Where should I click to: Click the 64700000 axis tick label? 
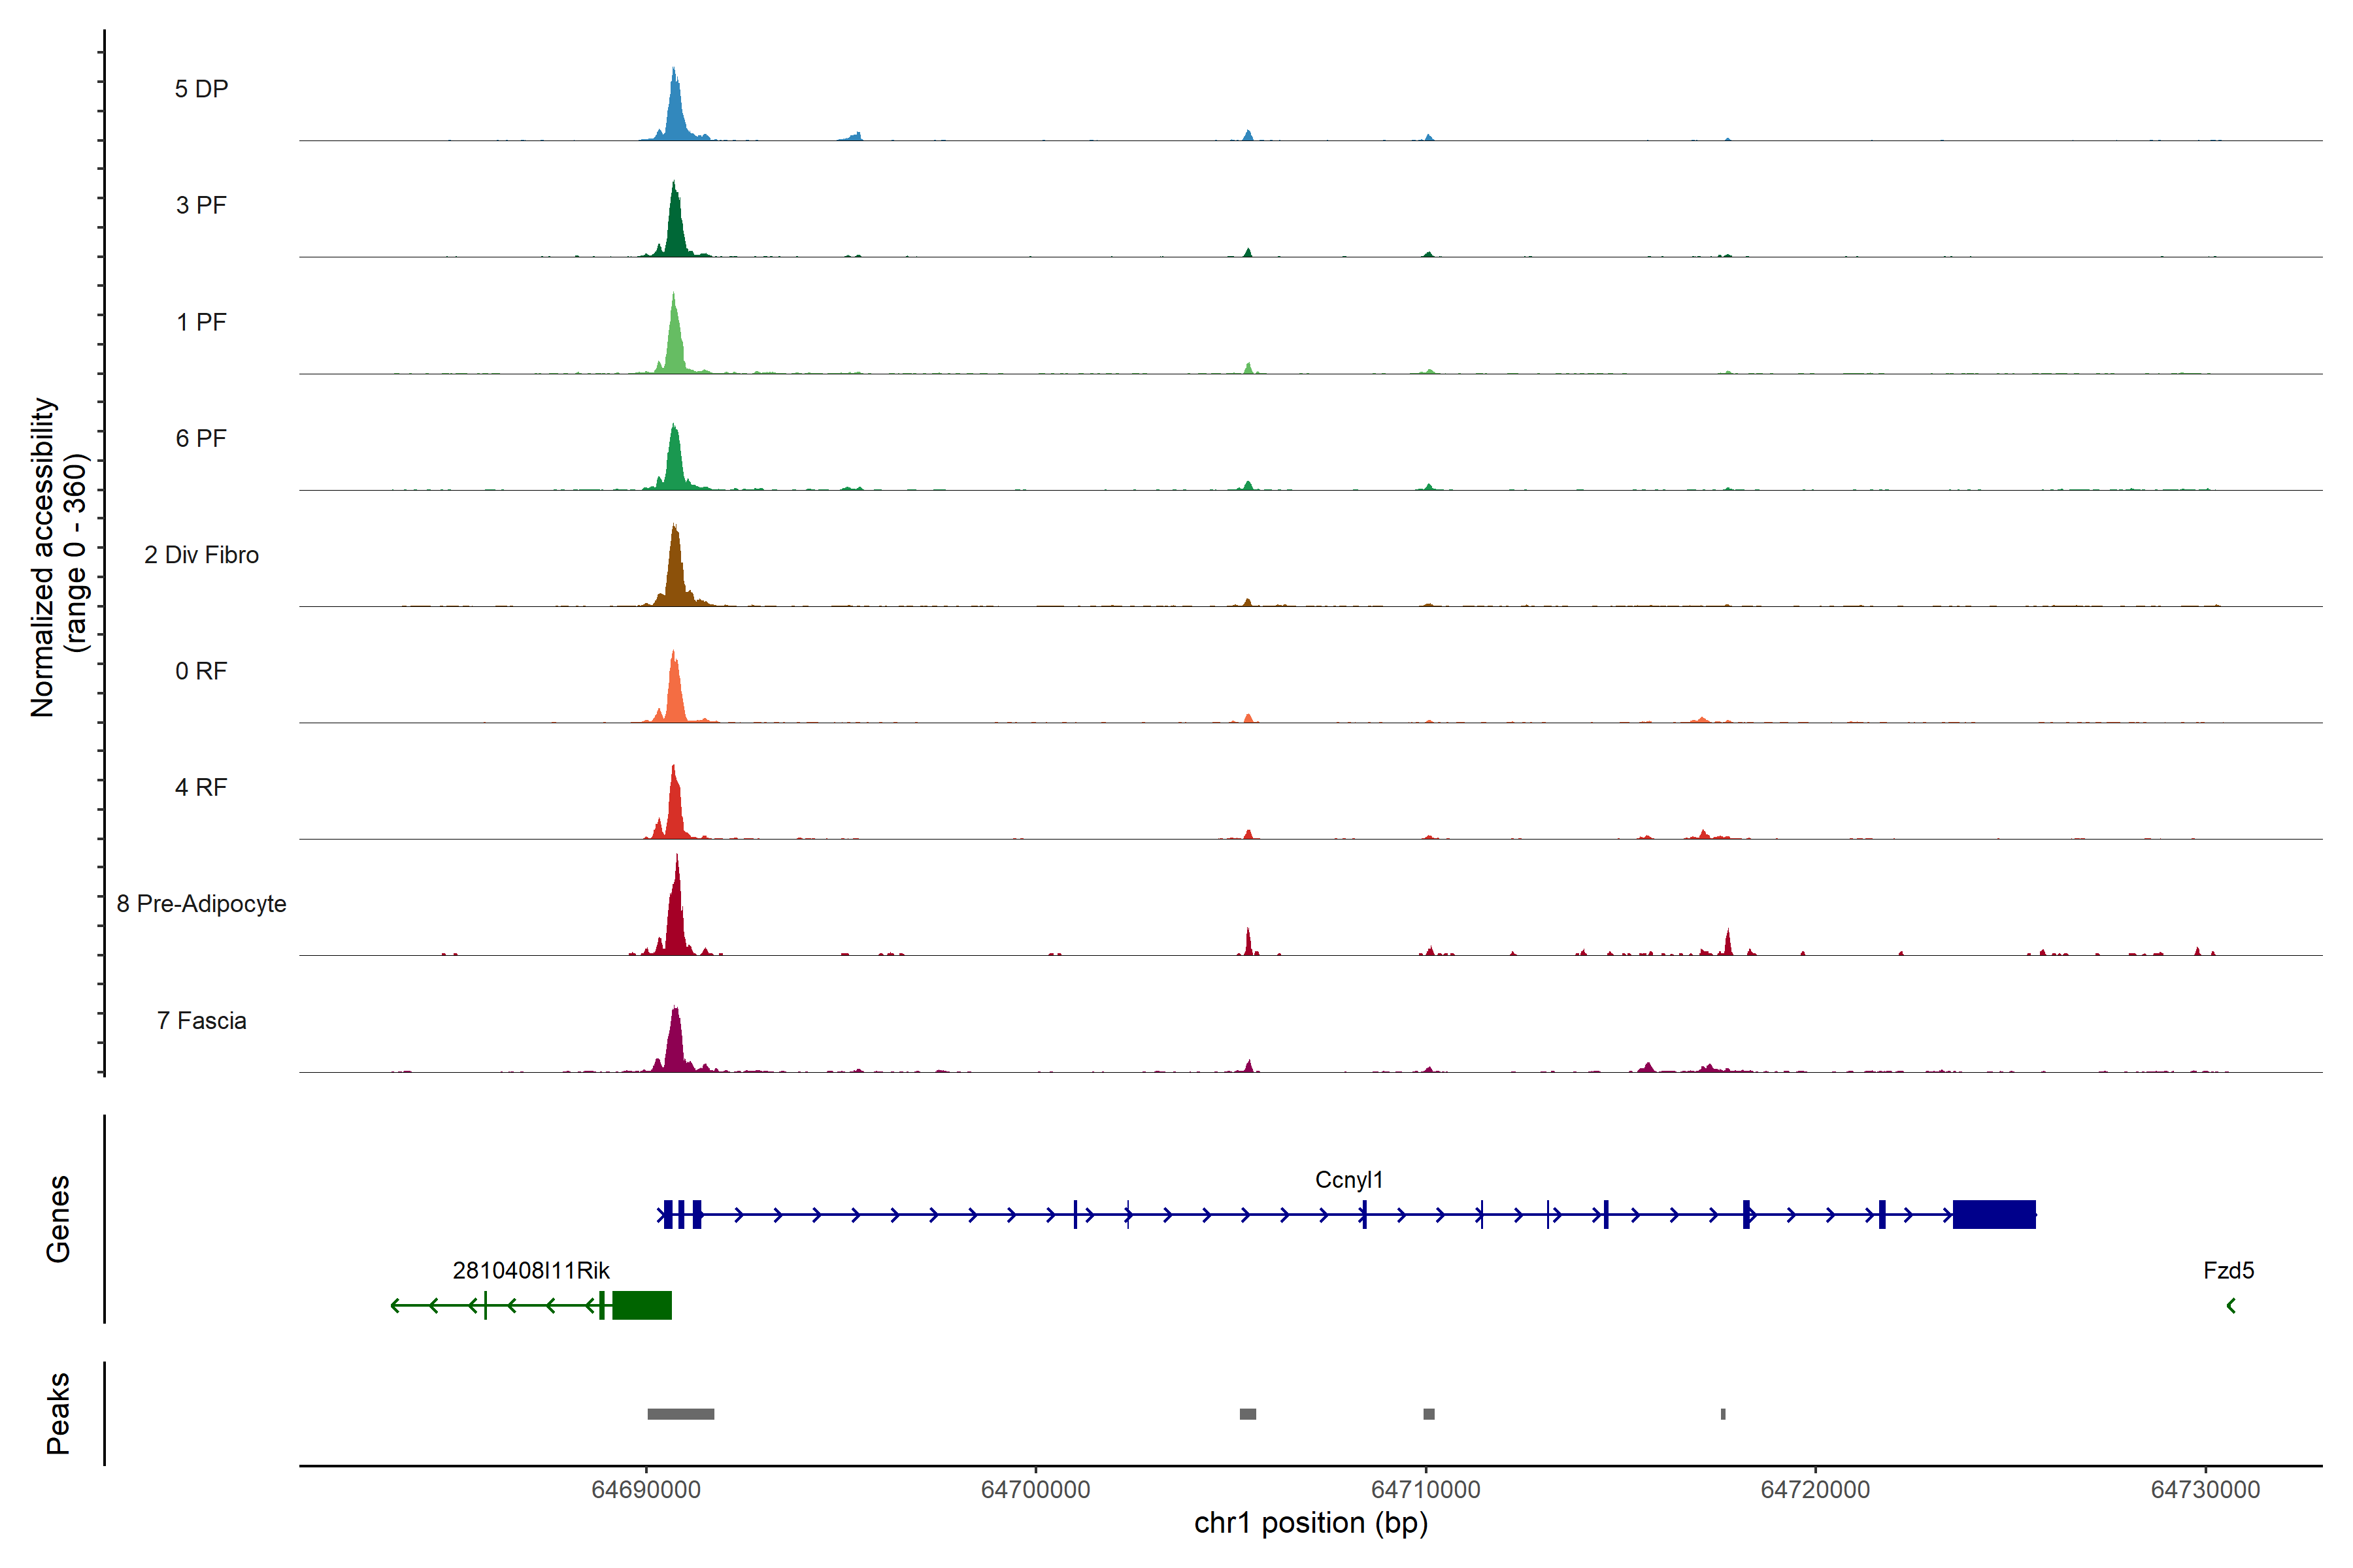click(x=1035, y=1490)
